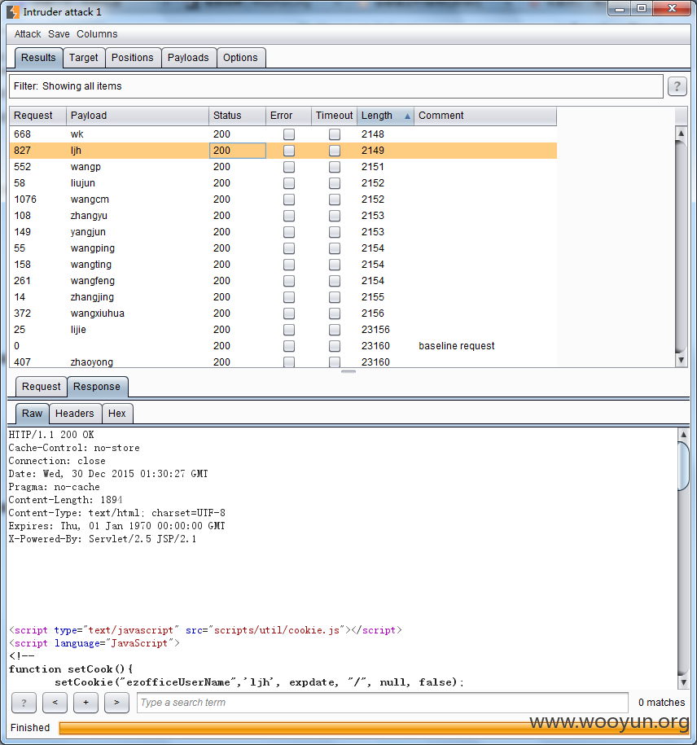
Task: Click results table scroll up arrow
Action: (x=681, y=134)
